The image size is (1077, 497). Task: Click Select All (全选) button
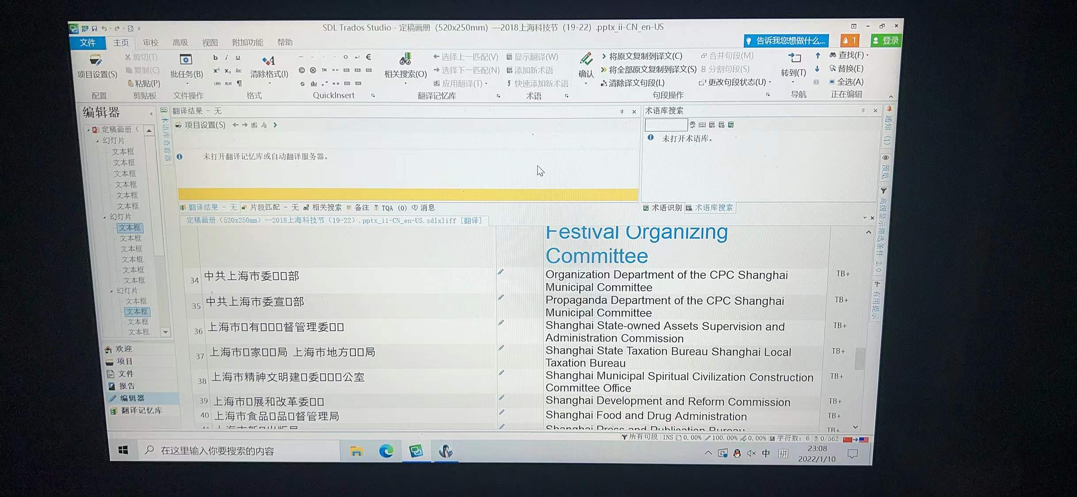(846, 82)
